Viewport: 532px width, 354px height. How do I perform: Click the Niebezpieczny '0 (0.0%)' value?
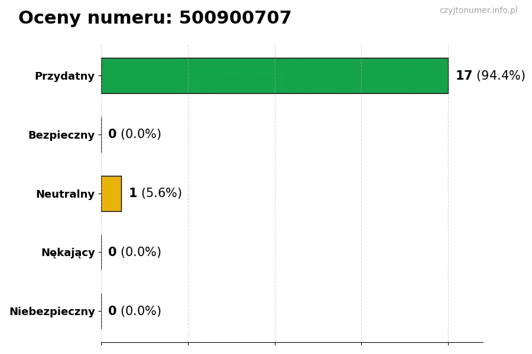click(x=134, y=312)
